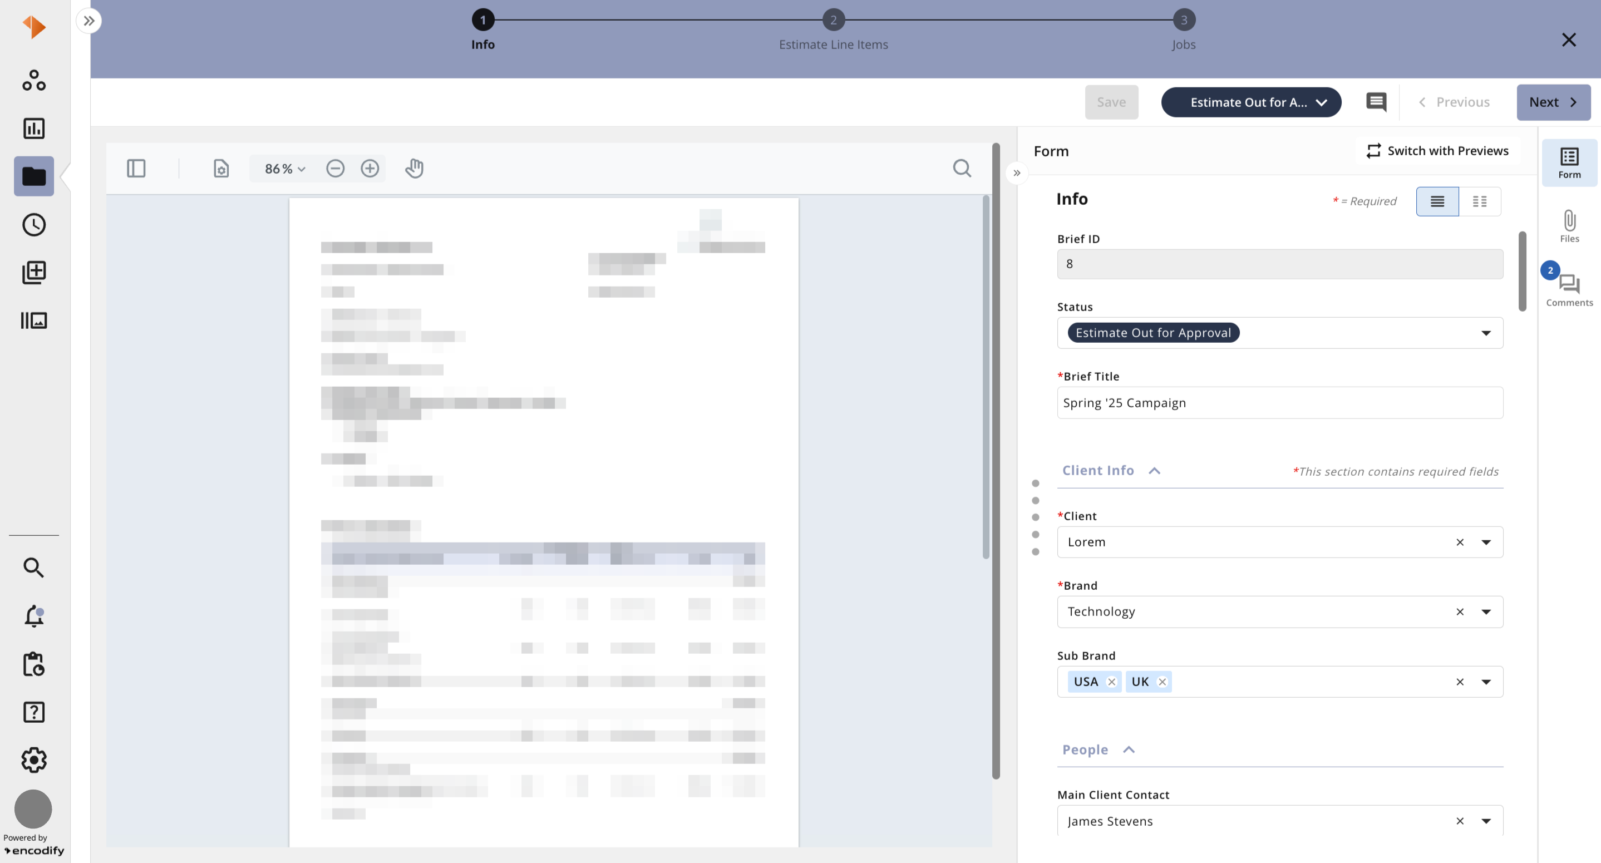The width and height of the screenshot is (1601, 863).
Task: Select the pan hand tool
Action: 414,169
